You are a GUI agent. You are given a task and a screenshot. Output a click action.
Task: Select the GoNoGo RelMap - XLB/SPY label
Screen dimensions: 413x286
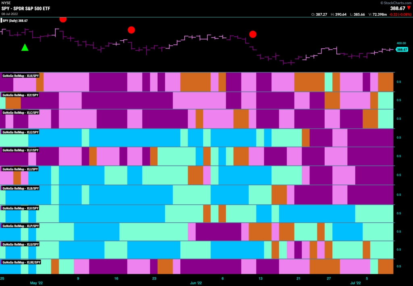[21, 189]
